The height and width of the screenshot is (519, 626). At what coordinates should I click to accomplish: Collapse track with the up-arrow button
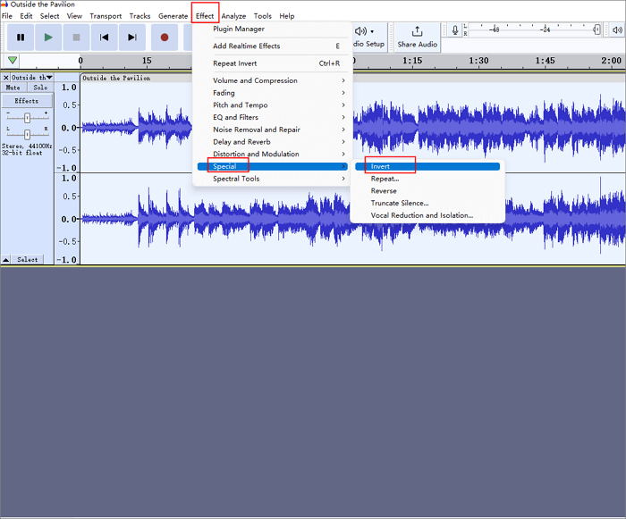pos(6,260)
